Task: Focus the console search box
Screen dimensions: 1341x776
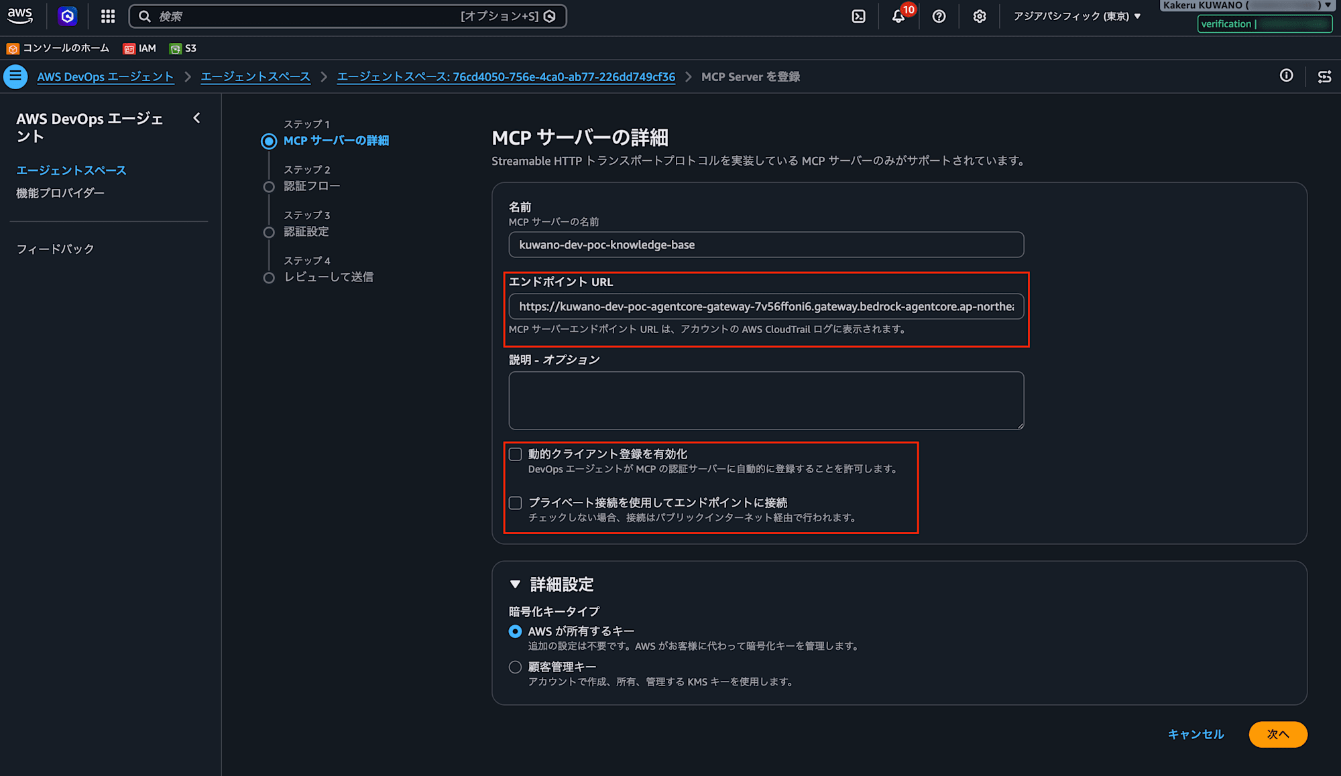Action: (347, 16)
